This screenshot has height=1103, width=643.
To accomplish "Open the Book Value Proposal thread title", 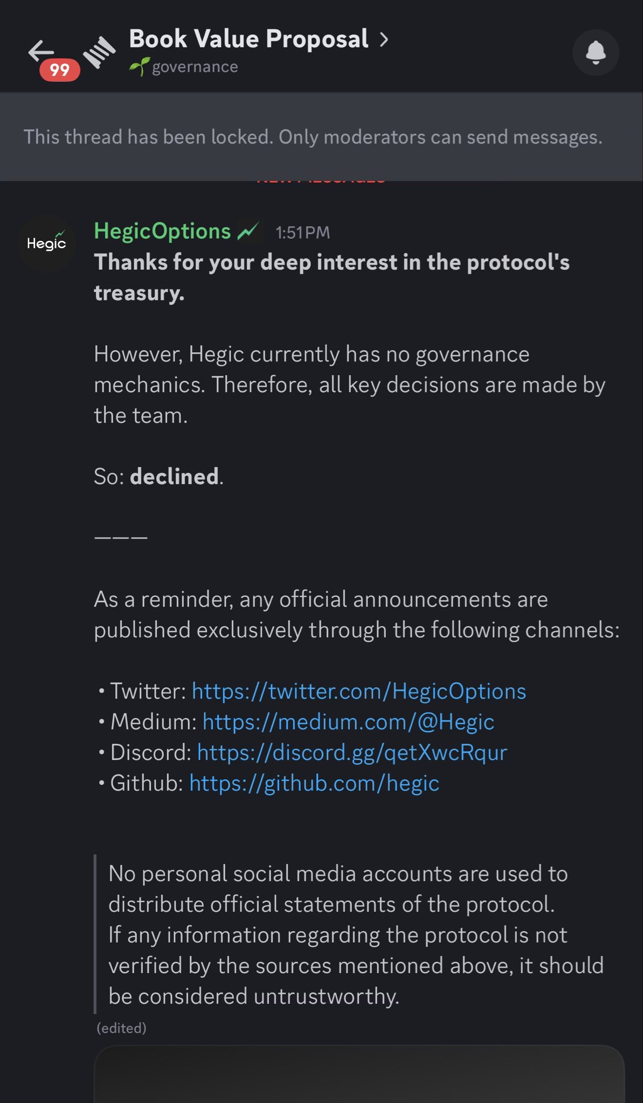I will click(x=248, y=39).
